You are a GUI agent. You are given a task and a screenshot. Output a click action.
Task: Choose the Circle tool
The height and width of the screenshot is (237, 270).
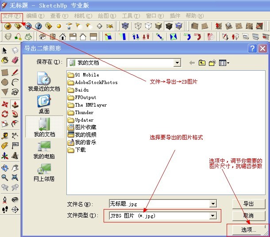pos(5,82)
